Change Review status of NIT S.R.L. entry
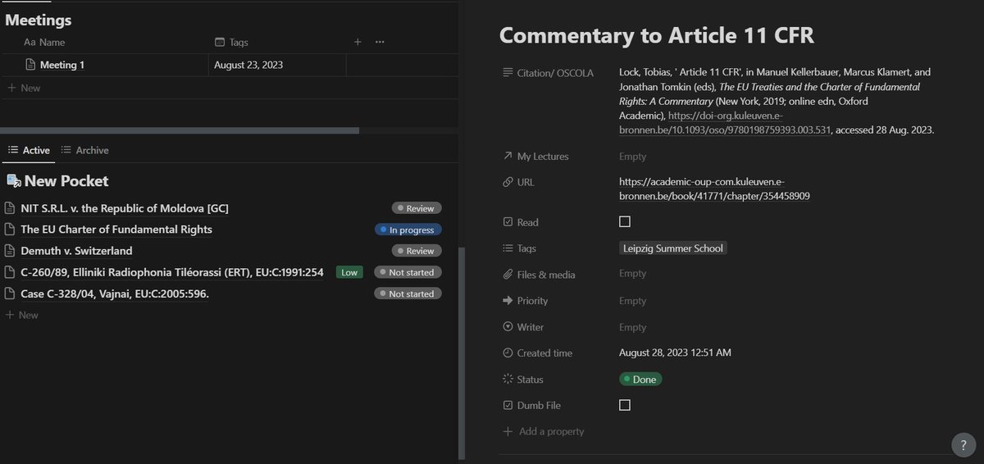Viewport: 984px width, 464px height. (417, 208)
